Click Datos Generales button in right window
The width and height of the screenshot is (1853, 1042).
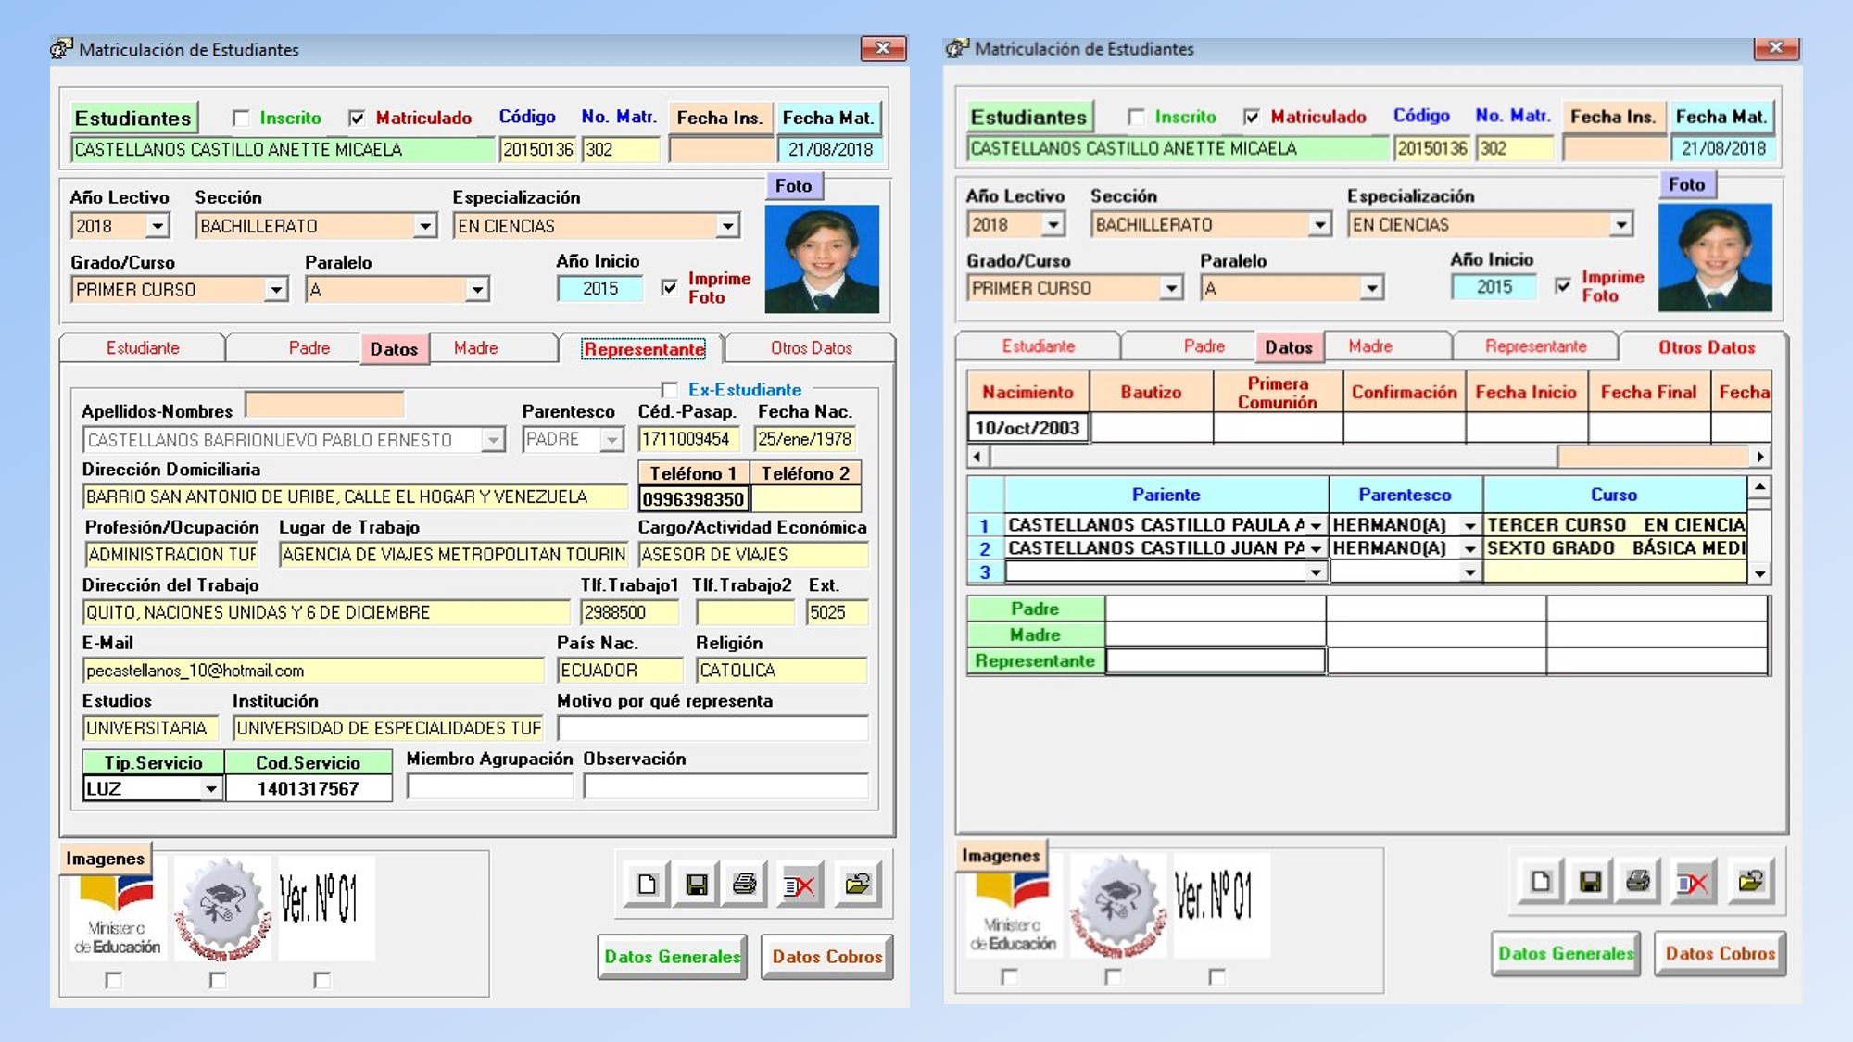1566,954
